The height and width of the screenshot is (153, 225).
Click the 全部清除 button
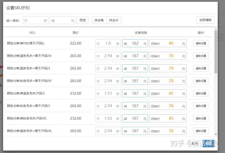pyautogui.click(x=205, y=20)
